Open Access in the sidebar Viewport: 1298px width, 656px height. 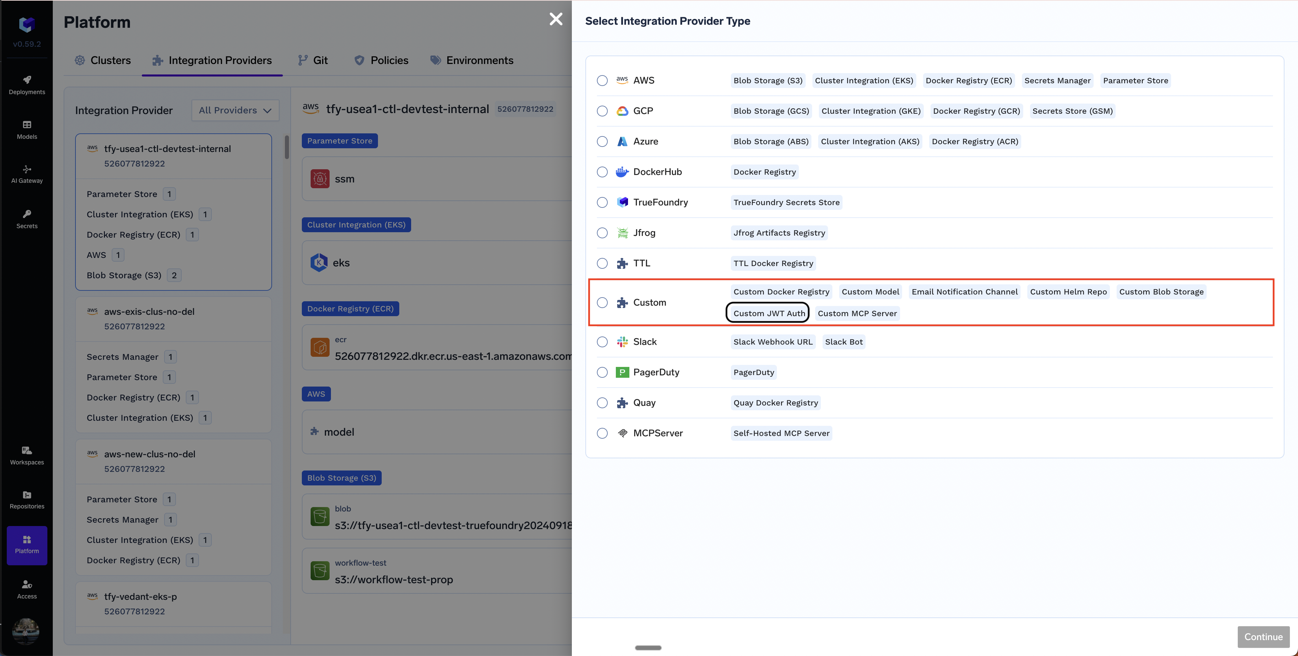click(x=27, y=589)
